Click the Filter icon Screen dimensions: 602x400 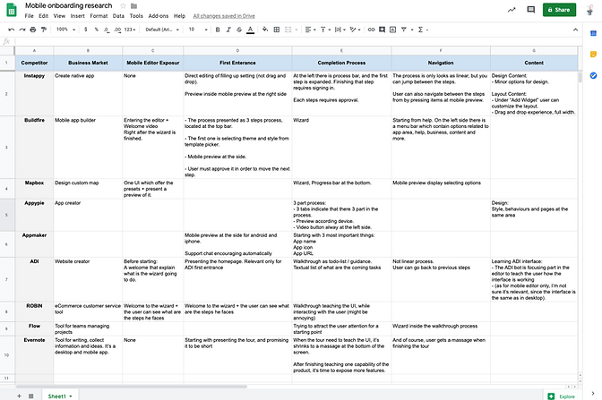coord(404,30)
